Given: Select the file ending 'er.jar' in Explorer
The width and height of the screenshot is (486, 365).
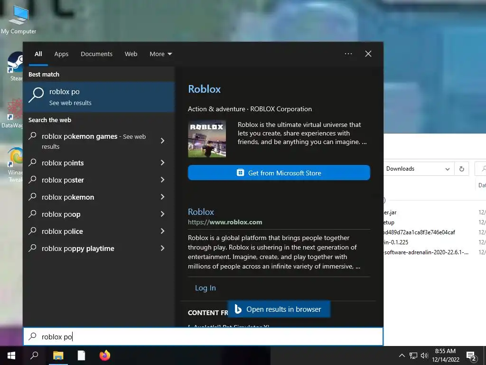Looking at the screenshot, I should (x=390, y=212).
